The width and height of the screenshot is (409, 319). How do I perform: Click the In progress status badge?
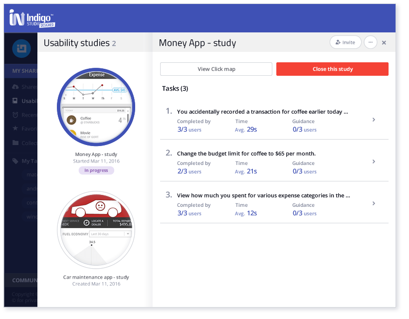click(x=96, y=170)
